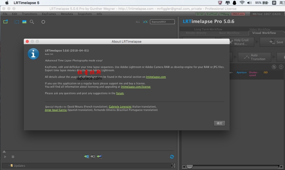Play the preview sequence
The height and width of the screenshot is (170, 285).
coord(5,157)
